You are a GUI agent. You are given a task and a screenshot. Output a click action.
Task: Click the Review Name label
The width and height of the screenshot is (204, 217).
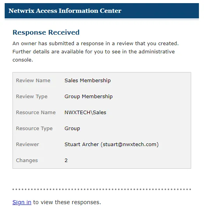click(x=33, y=80)
